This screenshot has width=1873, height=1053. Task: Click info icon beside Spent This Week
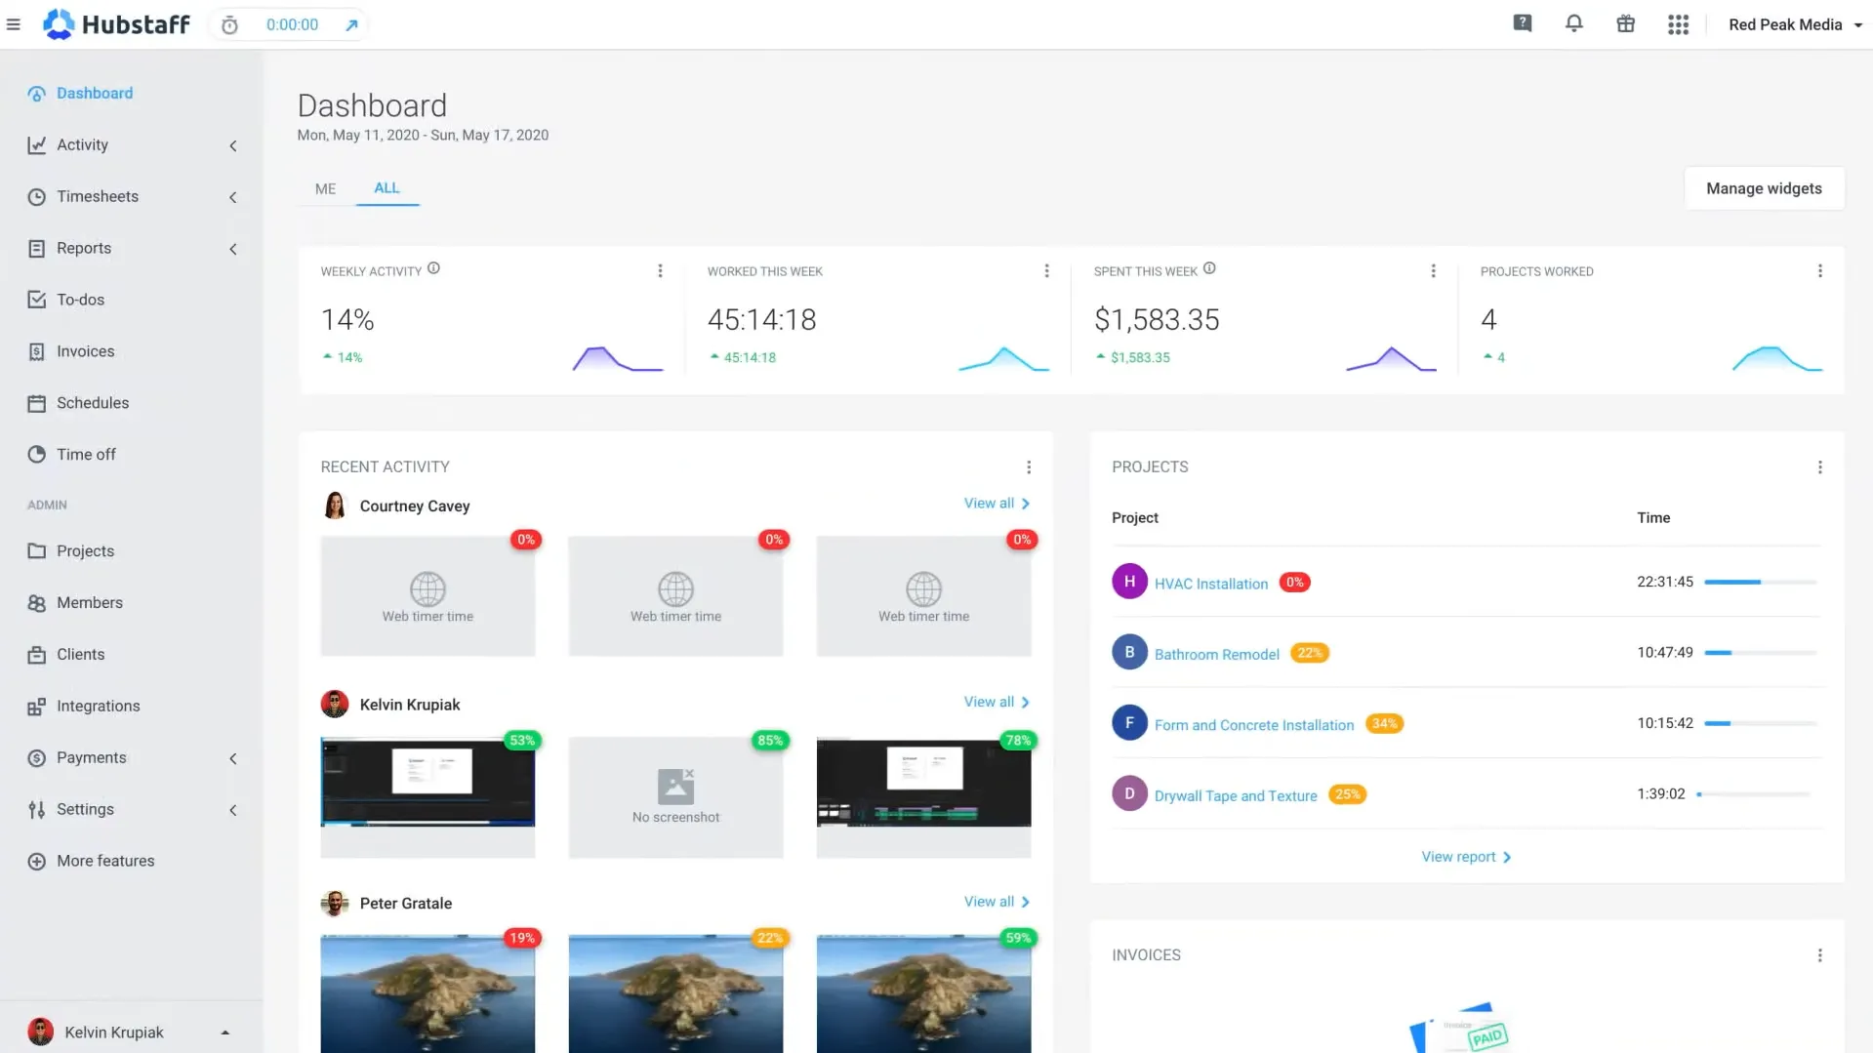point(1209,268)
